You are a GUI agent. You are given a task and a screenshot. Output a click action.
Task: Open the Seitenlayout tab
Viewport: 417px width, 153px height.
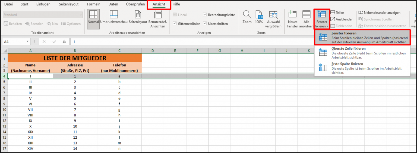(x=69, y=4)
